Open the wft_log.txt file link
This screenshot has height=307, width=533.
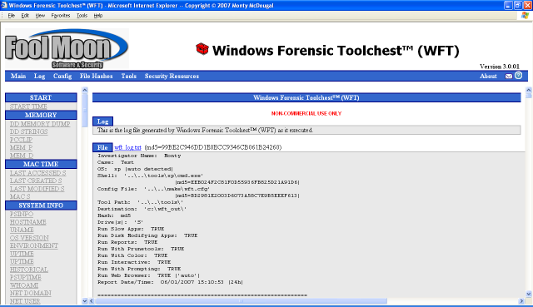click(127, 147)
